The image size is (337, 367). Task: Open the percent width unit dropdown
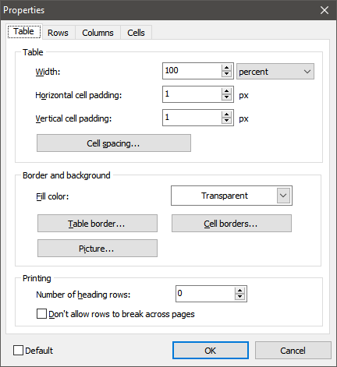tap(275, 72)
